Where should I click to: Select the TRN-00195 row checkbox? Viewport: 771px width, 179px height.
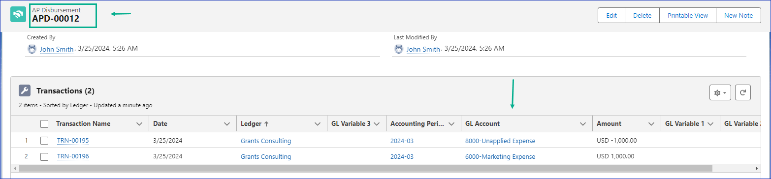[x=44, y=141]
